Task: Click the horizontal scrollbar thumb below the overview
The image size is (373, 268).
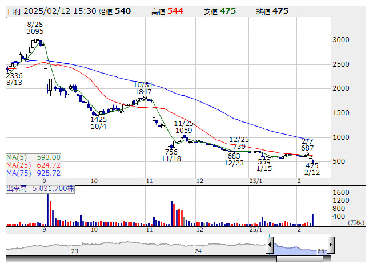Action: pos(300,259)
